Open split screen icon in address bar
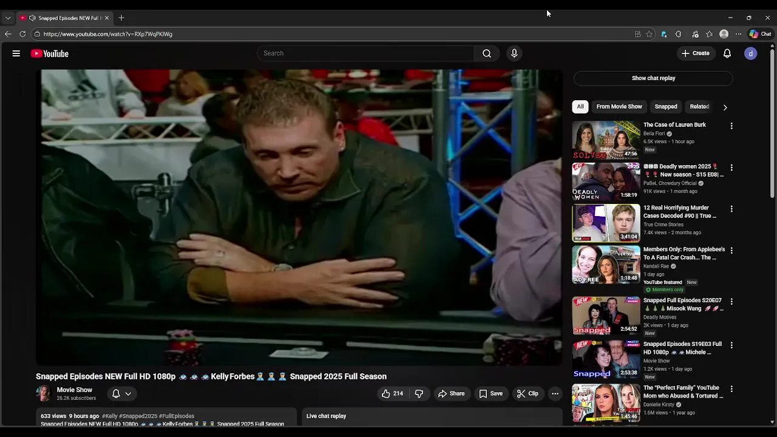The width and height of the screenshot is (777, 437). pyautogui.click(x=637, y=34)
